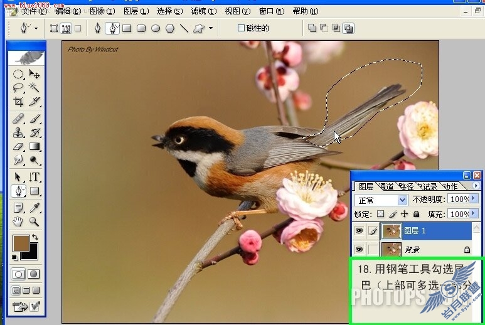Switch to the 路径 tab

(x=407, y=186)
